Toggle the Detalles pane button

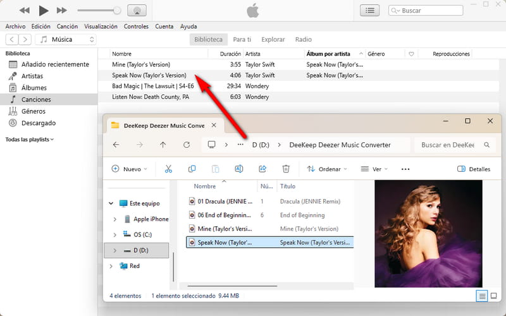click(473, 169)
